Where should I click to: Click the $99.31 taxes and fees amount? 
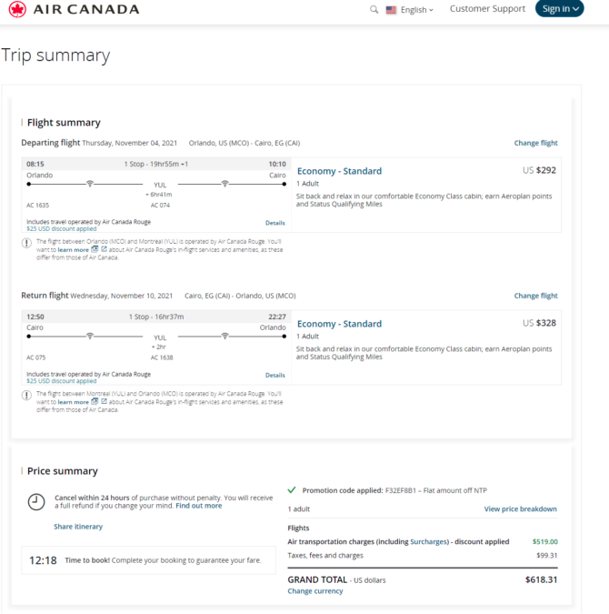tap(547, 556)
